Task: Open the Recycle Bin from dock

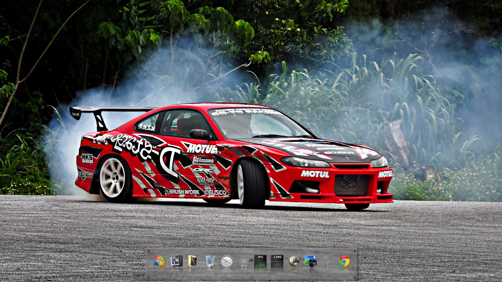Action: coord(210,261)
